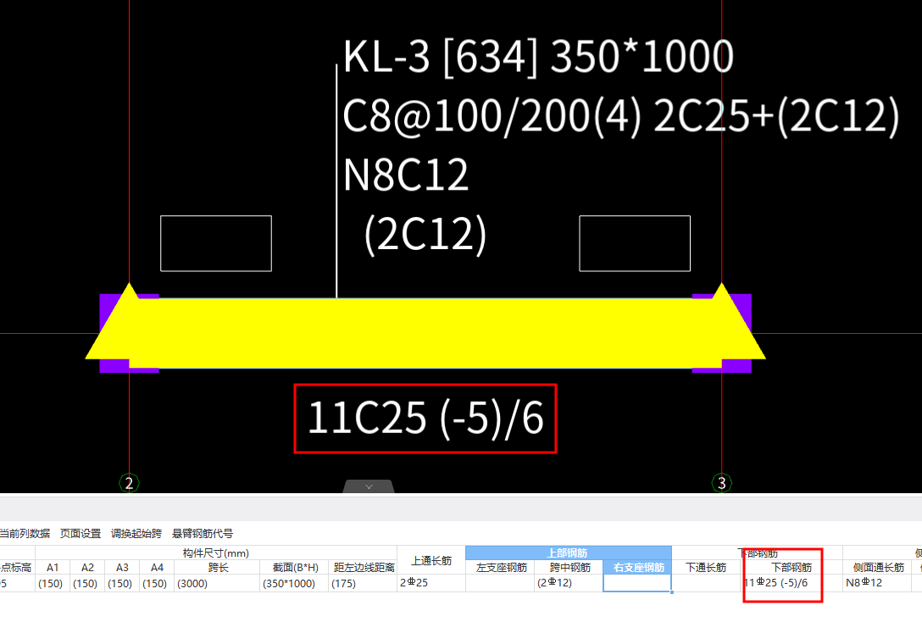Viewport: 922px width, 622px height.
Task: Click the N8C12 side rebar annotation
Action: coord(406,175)
